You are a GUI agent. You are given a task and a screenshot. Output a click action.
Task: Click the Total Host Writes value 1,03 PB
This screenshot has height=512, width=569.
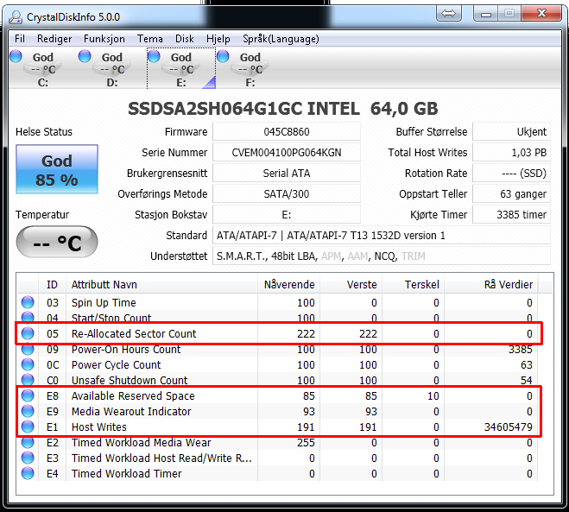pyautogui.click(x=511, y=152)
